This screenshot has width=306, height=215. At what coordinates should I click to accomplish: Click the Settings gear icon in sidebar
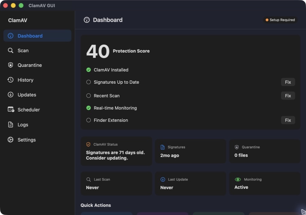[11, 139]
